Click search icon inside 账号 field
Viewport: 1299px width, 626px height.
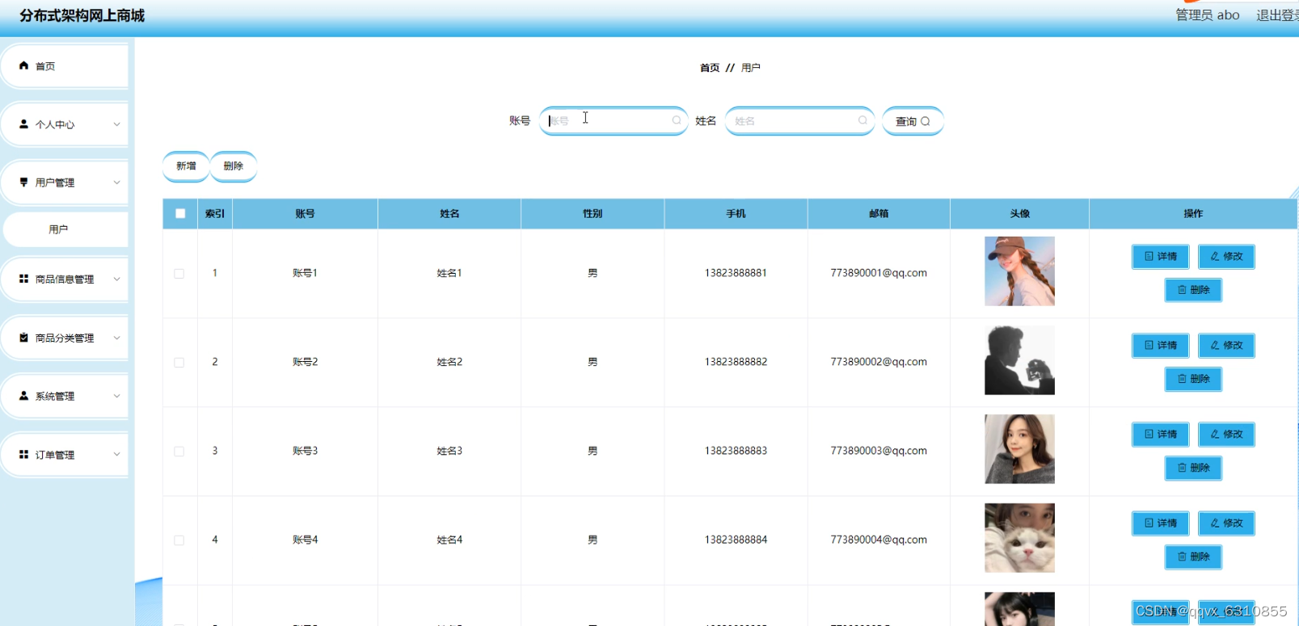677,120
